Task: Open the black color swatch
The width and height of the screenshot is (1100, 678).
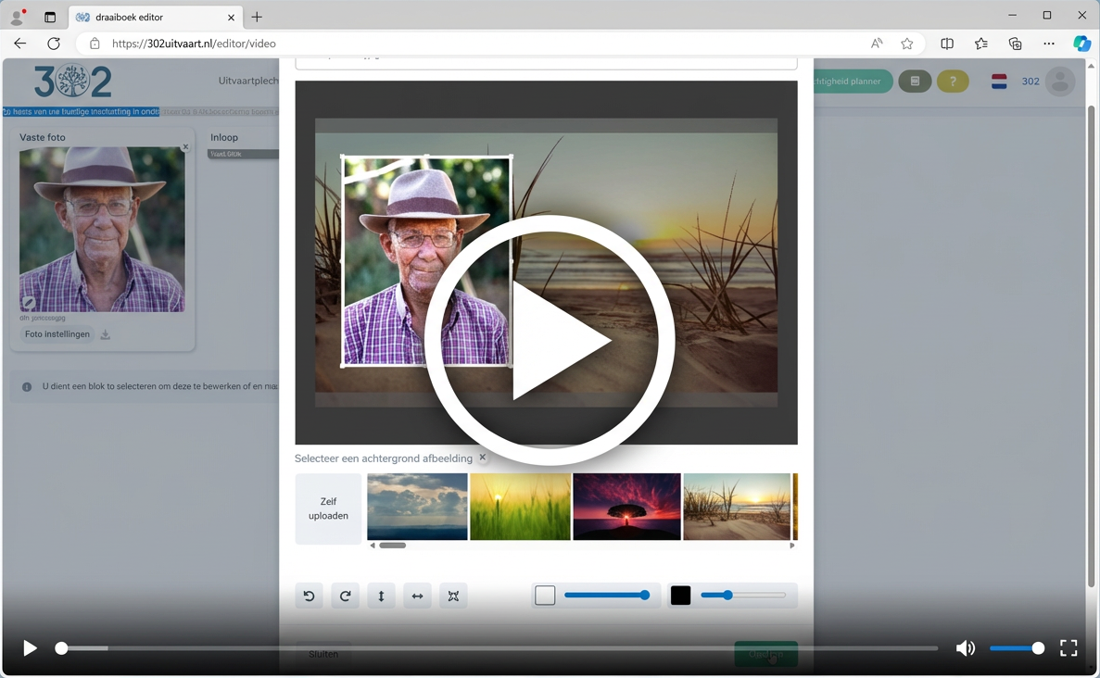Action: coord(680,596)
